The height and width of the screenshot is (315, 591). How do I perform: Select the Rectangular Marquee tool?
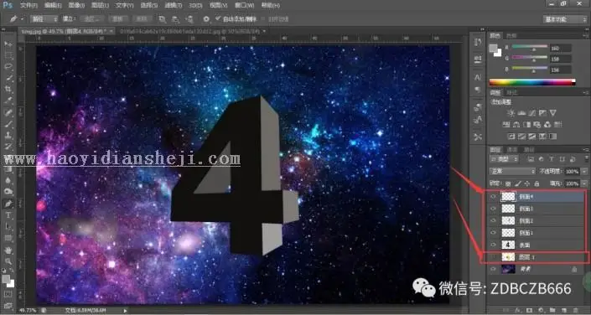[x=8, y=56]
